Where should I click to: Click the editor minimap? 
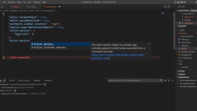(167, 14)
